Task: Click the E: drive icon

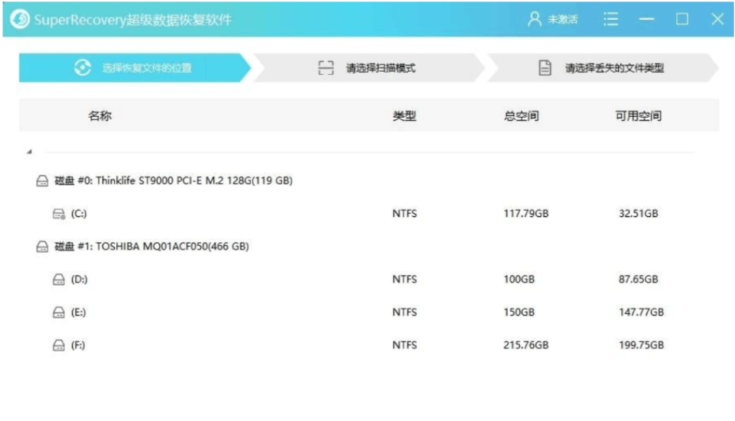Action: coord(59,313)
